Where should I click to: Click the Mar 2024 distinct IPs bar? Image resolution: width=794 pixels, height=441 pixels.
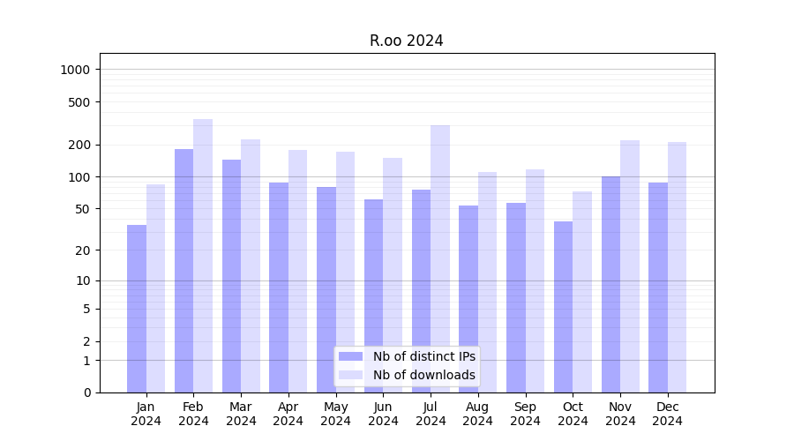pyautogui.click(x=231, y=275)
